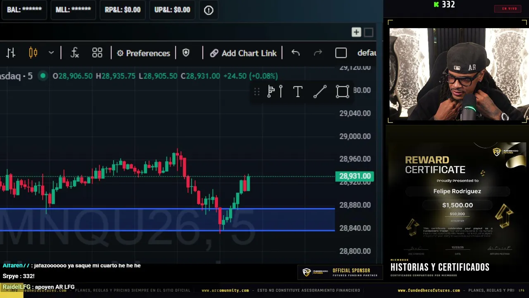Click the viewer count 332

[448, 5]
